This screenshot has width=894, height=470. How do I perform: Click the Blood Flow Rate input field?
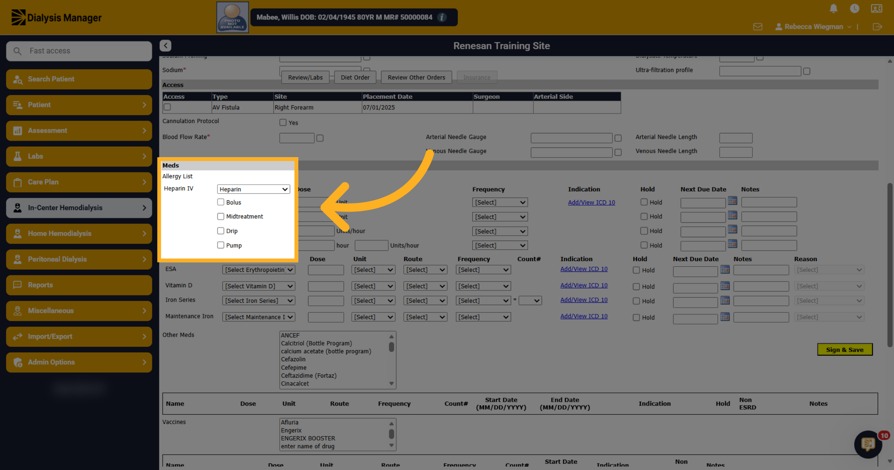click(x=297, y=138)
